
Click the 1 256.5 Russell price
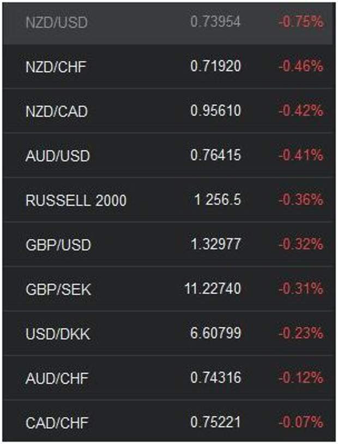[218, 200]
